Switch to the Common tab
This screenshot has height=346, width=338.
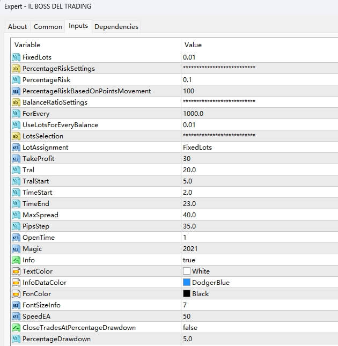point(48,27)
